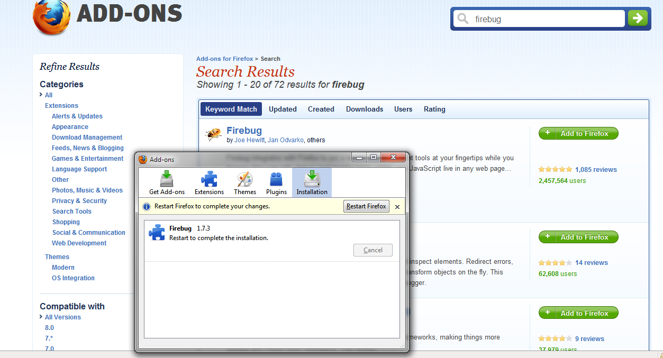Filter by the Extensions category

point(61,106)
